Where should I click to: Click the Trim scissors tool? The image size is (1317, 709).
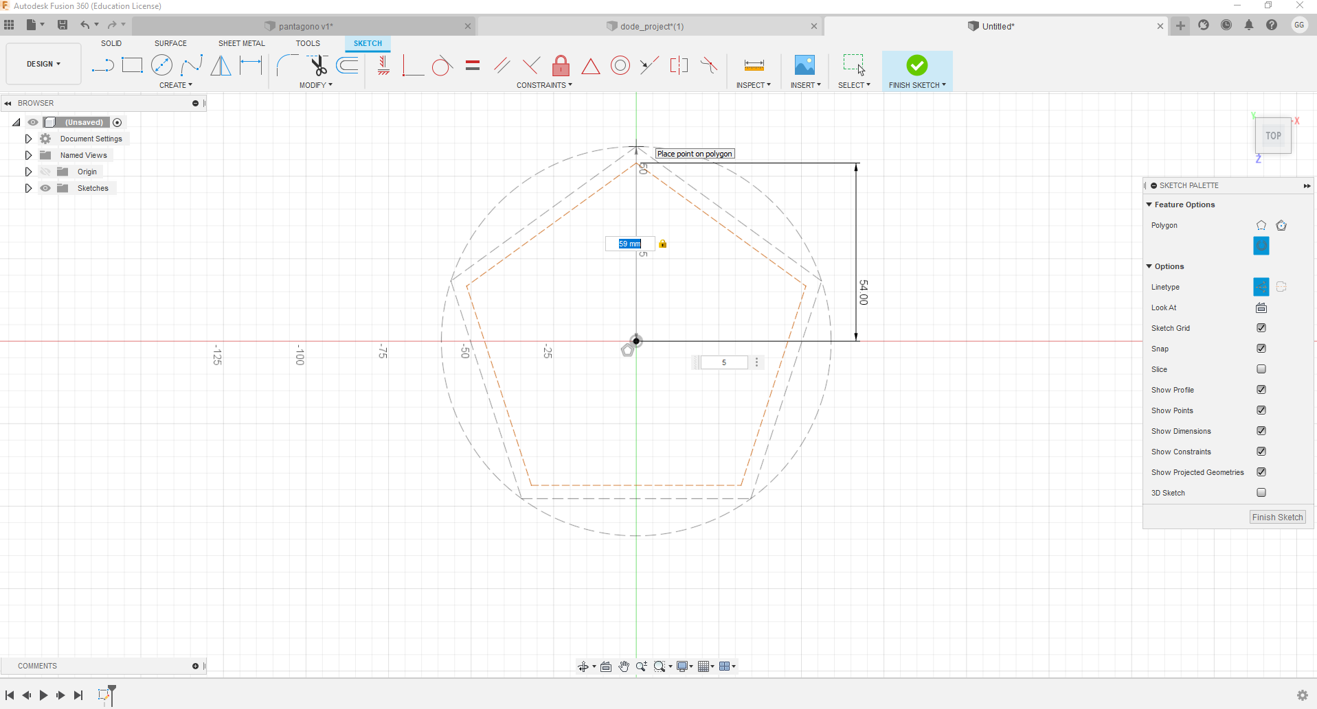tap(317, 66)
